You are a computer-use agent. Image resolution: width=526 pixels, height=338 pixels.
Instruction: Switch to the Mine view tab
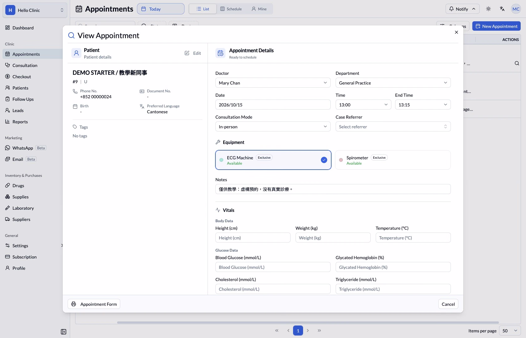pos(259,9)
